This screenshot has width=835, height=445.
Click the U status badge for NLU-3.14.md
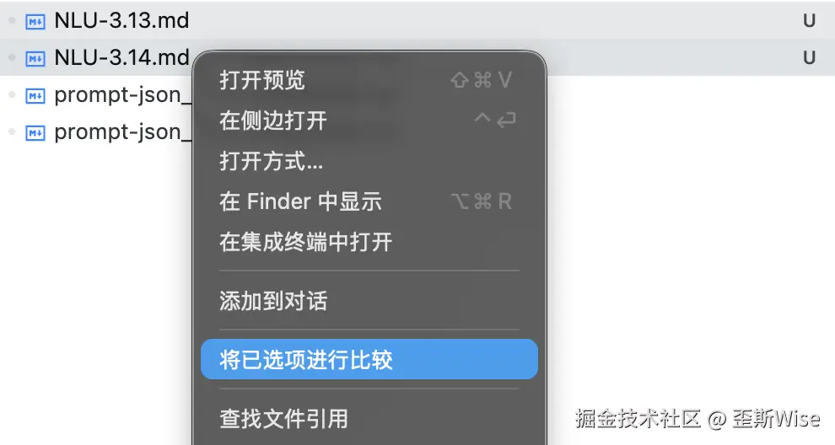(x=809, y=57)
